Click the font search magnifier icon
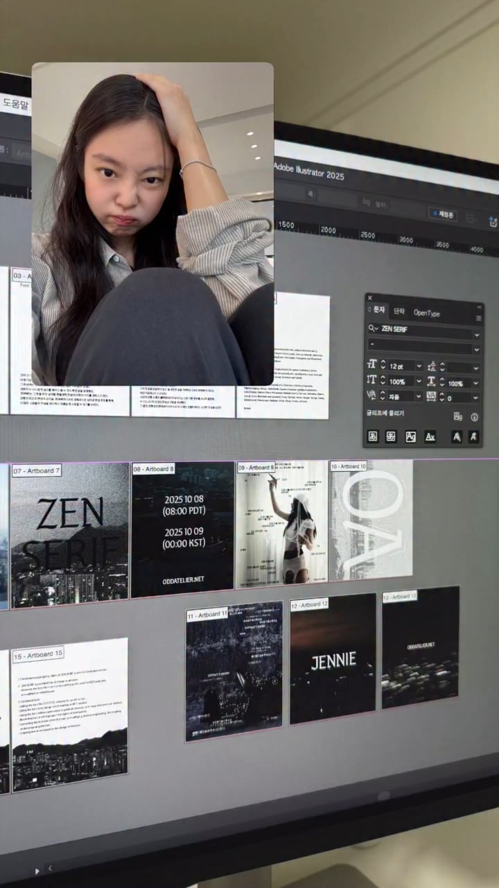499x888 pixels. (373, 328)
